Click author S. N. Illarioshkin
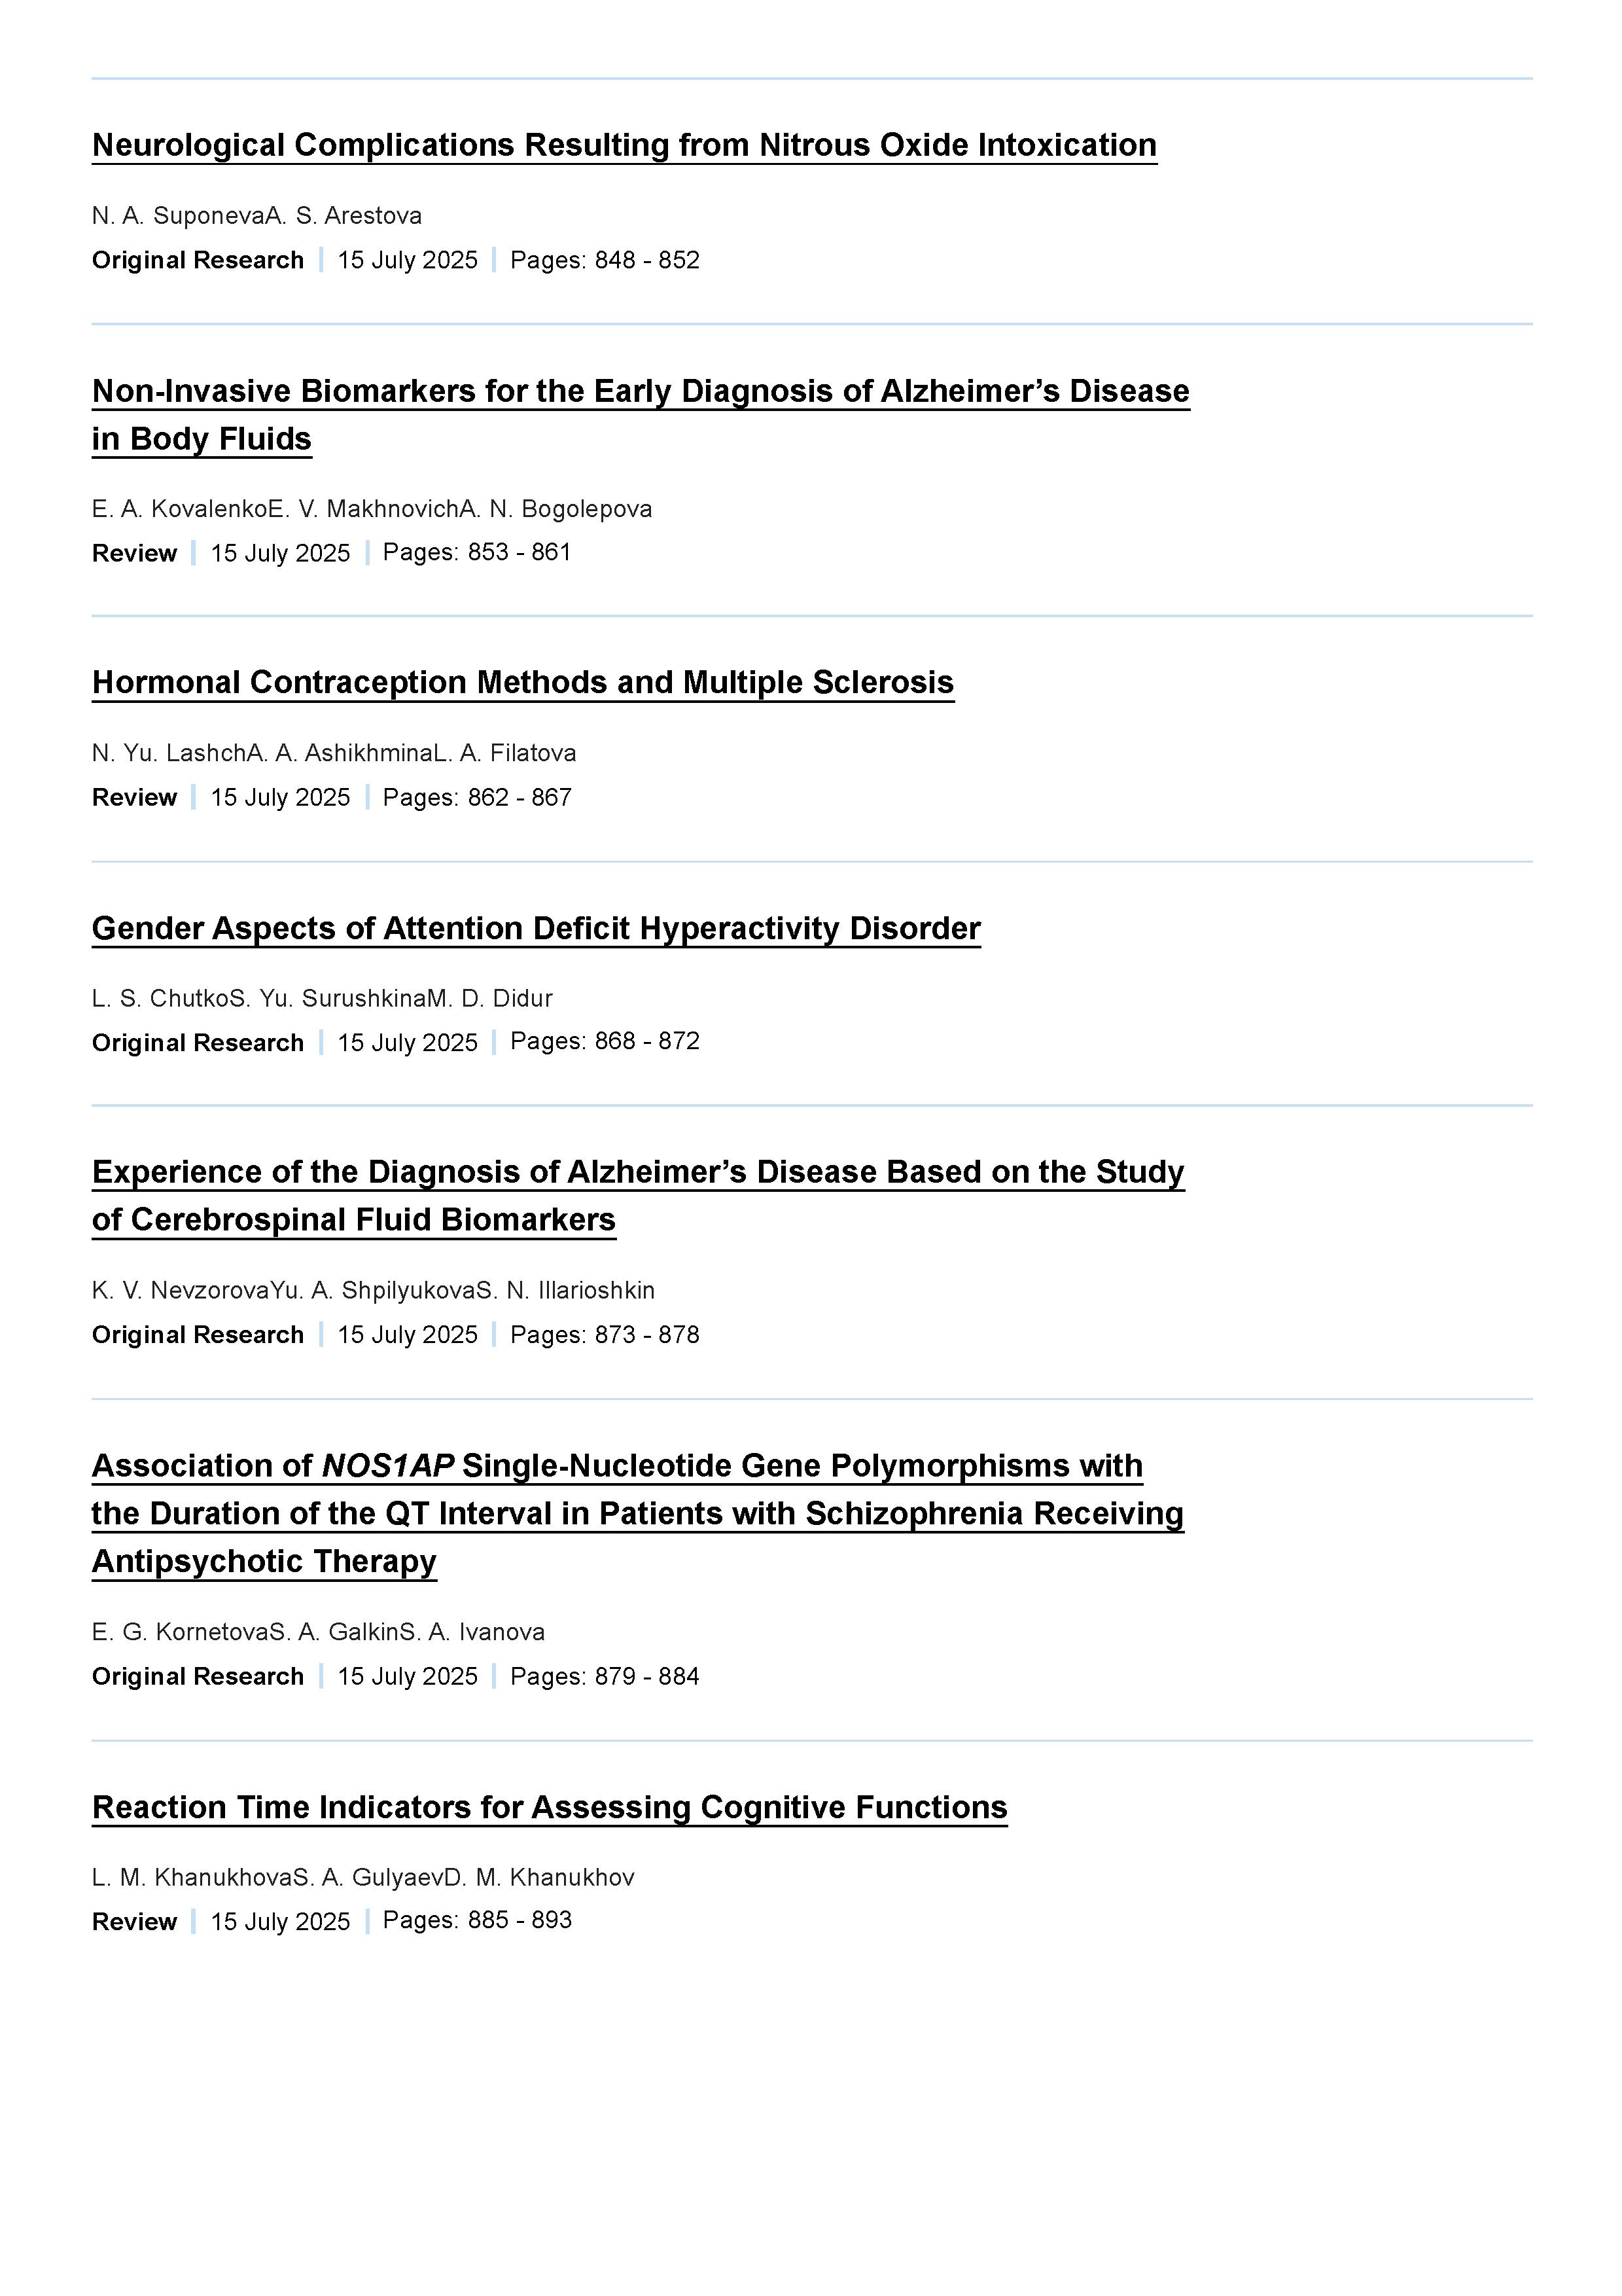 (566, 1290)
